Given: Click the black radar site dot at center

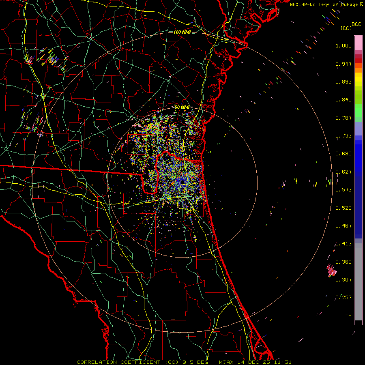Looking at the screenshot, I should pos(182,182).
